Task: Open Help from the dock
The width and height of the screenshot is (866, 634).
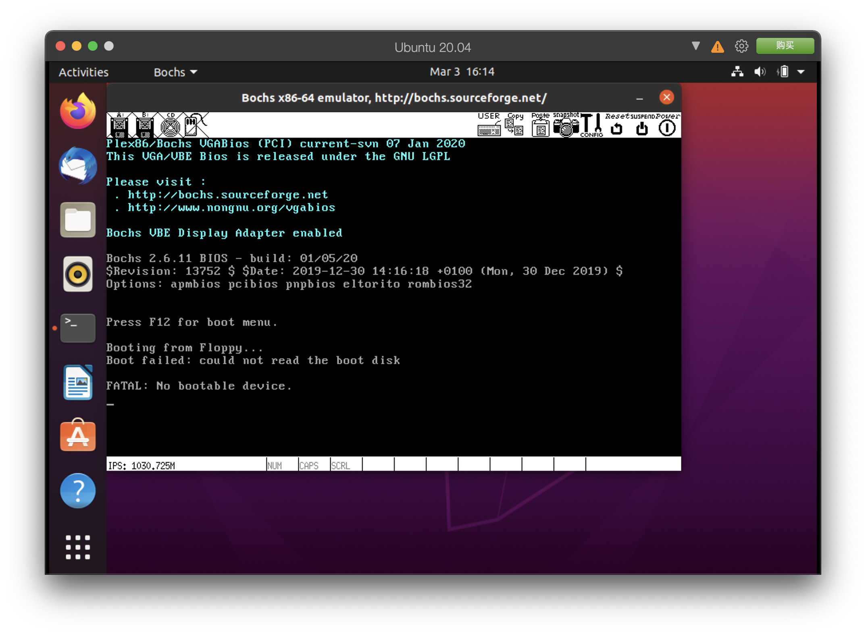Action: click(x=78, y=491)
